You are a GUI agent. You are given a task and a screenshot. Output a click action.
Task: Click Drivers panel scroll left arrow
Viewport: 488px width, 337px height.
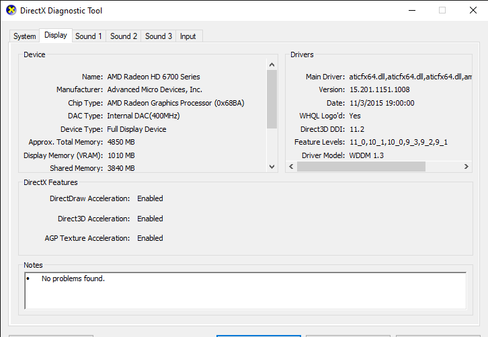click(x=291, y=167)
